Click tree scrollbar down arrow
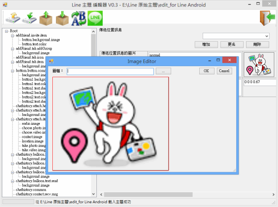This screenshot has height=207, width=278. (x=94, y=194)
